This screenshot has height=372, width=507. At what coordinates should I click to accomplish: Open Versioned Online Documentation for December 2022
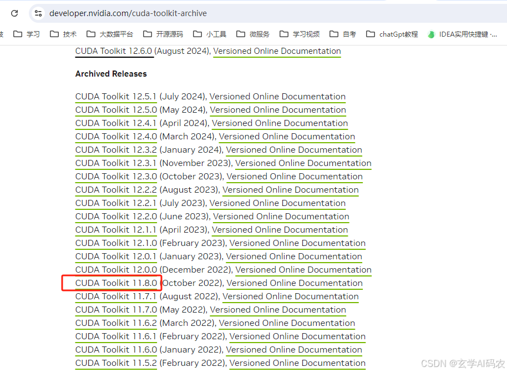303,270
